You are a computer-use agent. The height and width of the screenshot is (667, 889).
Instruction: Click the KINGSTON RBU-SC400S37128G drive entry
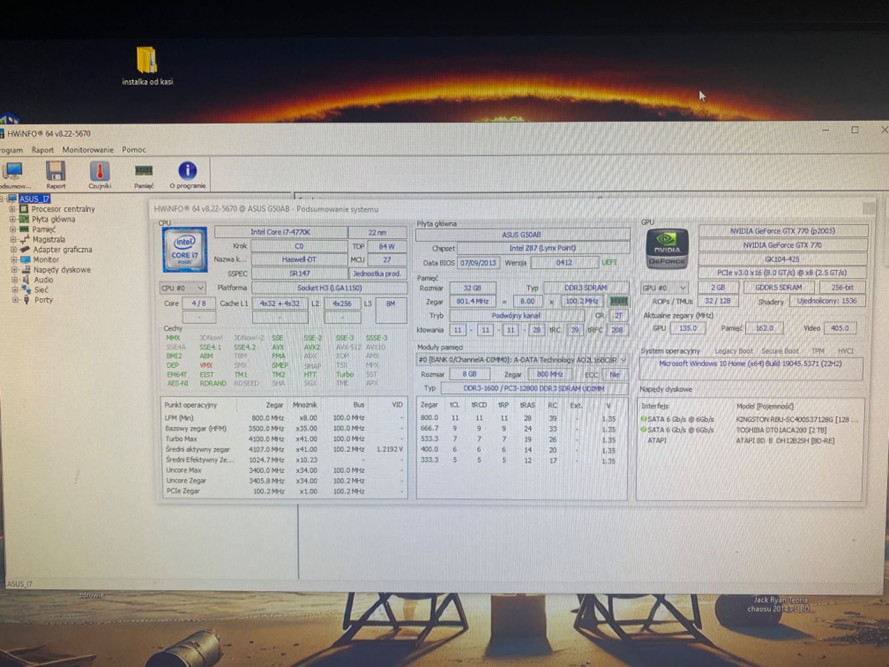point(750,419)
